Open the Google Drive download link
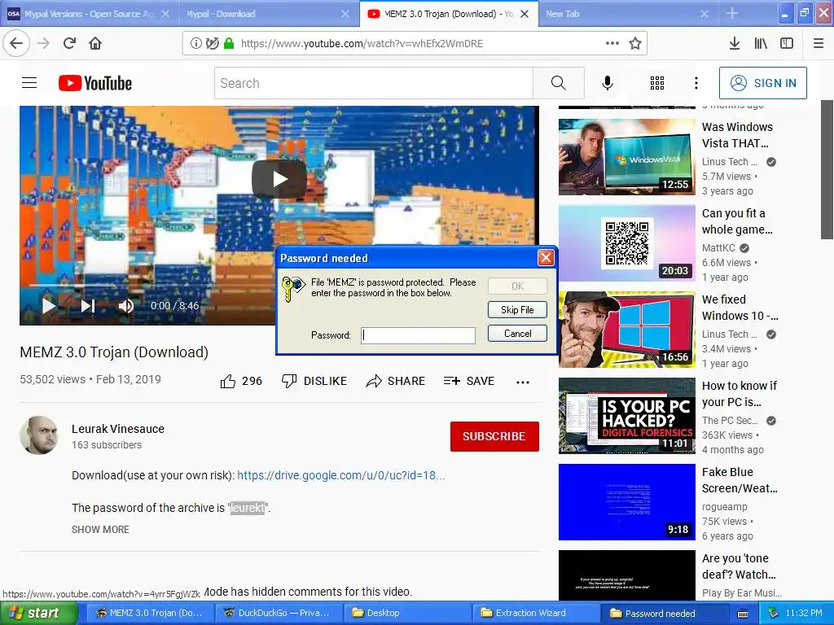834x625 pixels. click(x=341, y=475)
